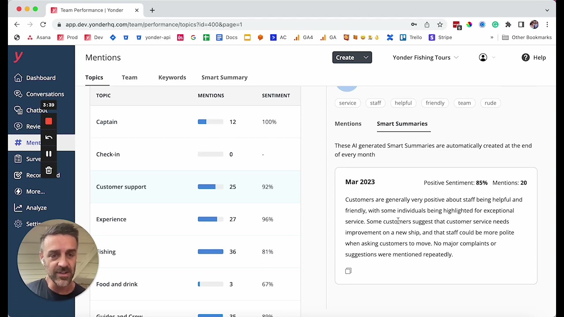Bookmark this page with star icon
564x317 pixels.
(440, 25)
